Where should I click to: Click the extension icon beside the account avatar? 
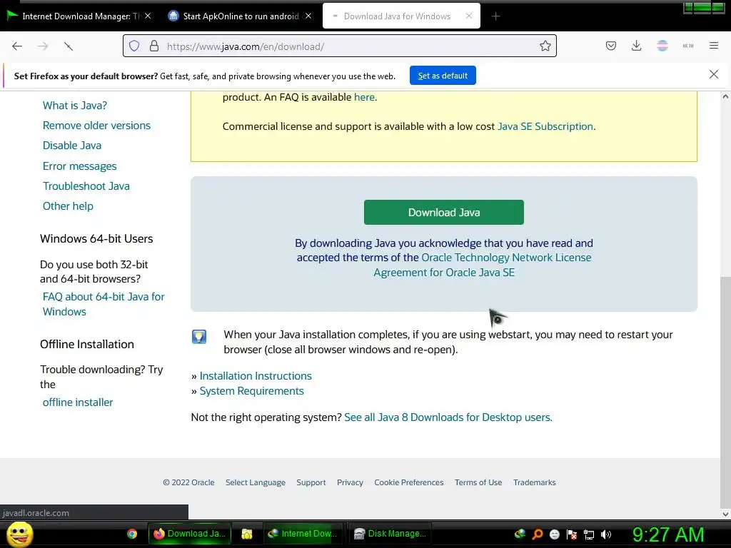point(687,46)
